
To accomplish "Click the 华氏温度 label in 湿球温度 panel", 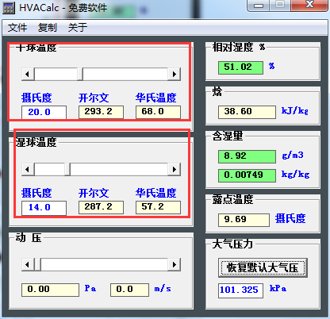I will click(156, 193).
